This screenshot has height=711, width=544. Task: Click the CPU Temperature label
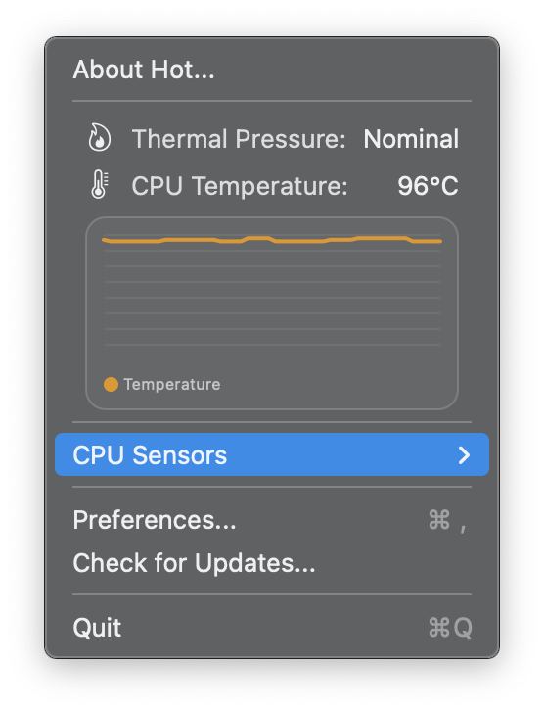click(x=240, y=186)
